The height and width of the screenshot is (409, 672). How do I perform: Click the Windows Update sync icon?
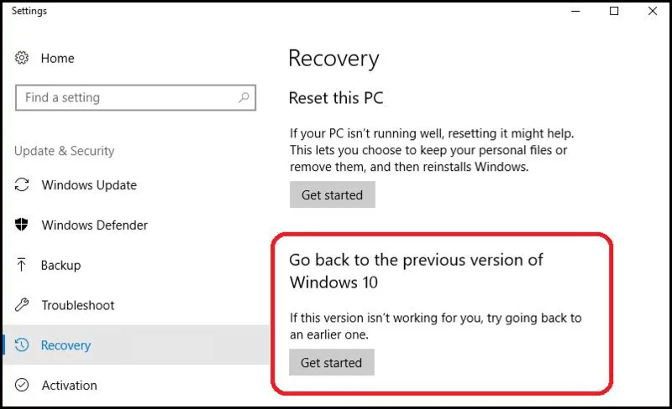tap(22, 185)
